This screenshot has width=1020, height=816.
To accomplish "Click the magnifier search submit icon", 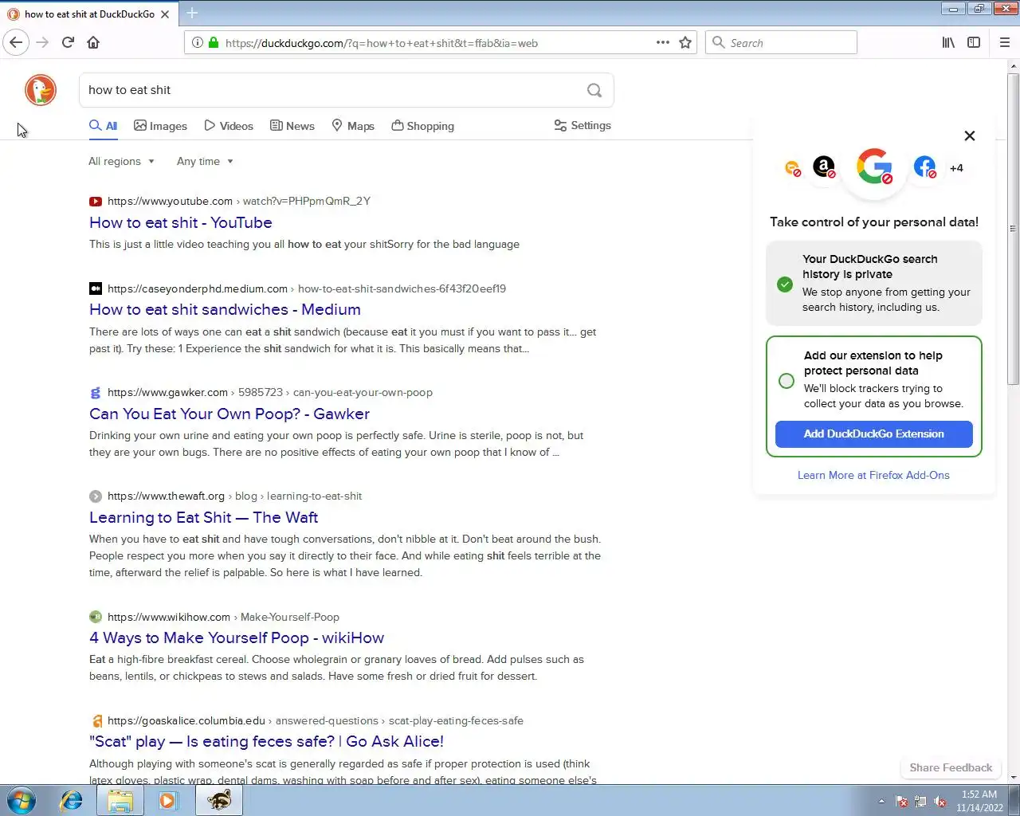I will click(x=594, y=90).
